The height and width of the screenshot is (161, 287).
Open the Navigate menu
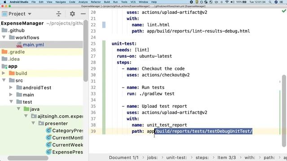point(61,2)
